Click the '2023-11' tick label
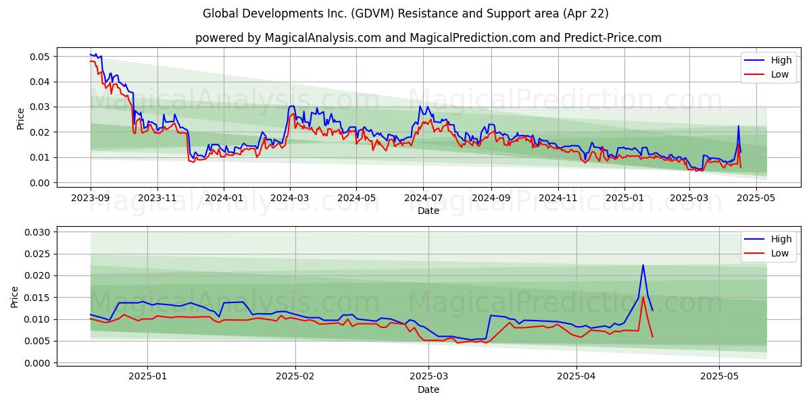Image resolution: width=811 pixels, height=405 pixels. 157,198
